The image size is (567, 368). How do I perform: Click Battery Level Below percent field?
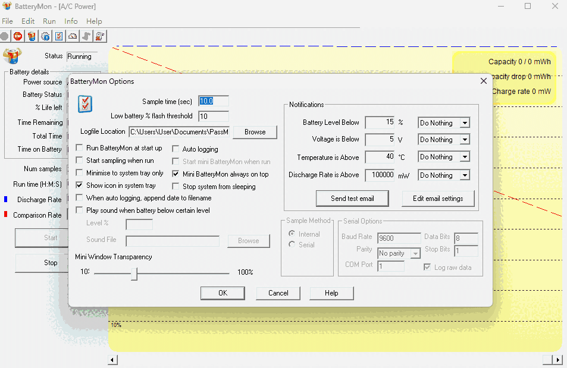point(380,122)
